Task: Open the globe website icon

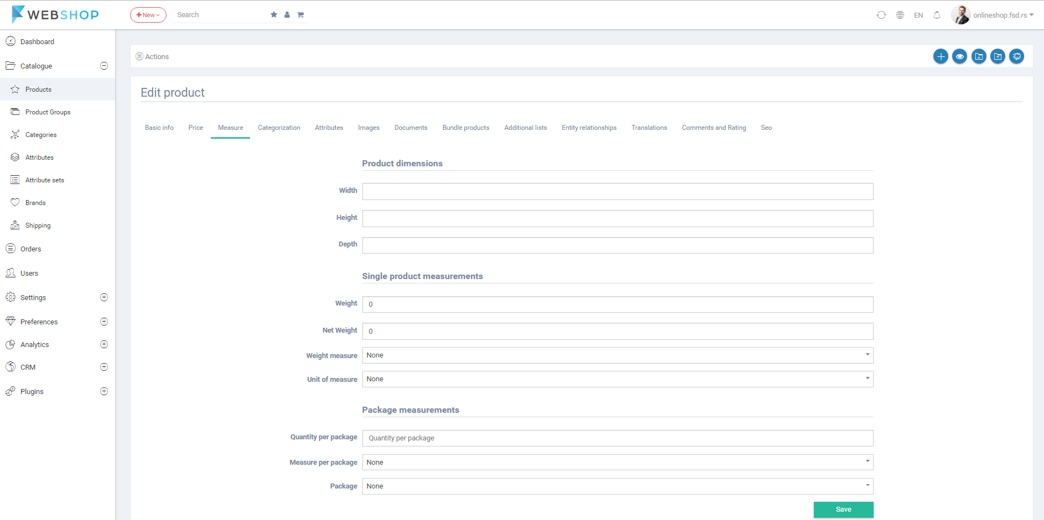Action: coord(900,15)
